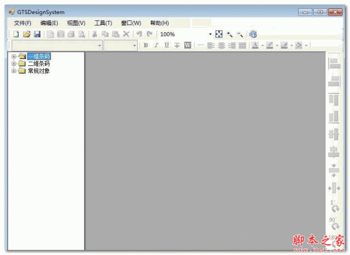Click the align top edges icon
This screenshot has width=350, height=255.
pos(334,99)
